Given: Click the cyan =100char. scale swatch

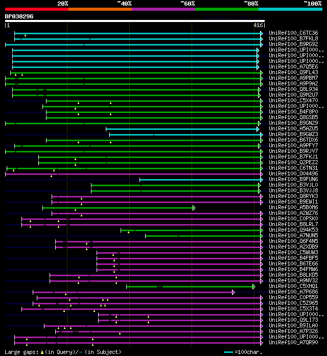Looking at the screenshot, I should pos(228,352).
